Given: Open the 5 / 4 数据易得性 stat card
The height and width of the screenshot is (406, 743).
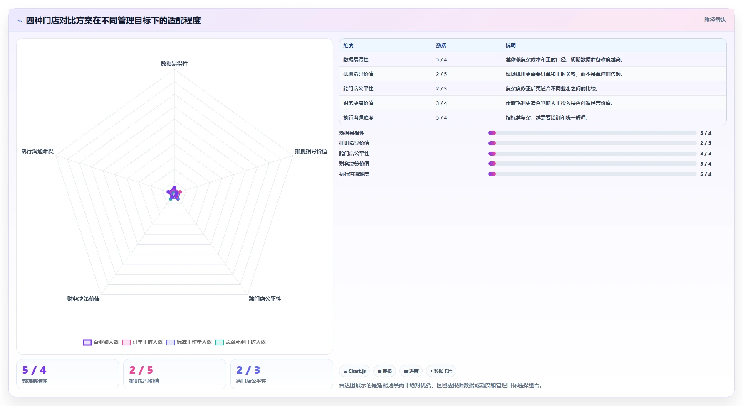Looking at the screenshot, I should [x=67, y=374].
